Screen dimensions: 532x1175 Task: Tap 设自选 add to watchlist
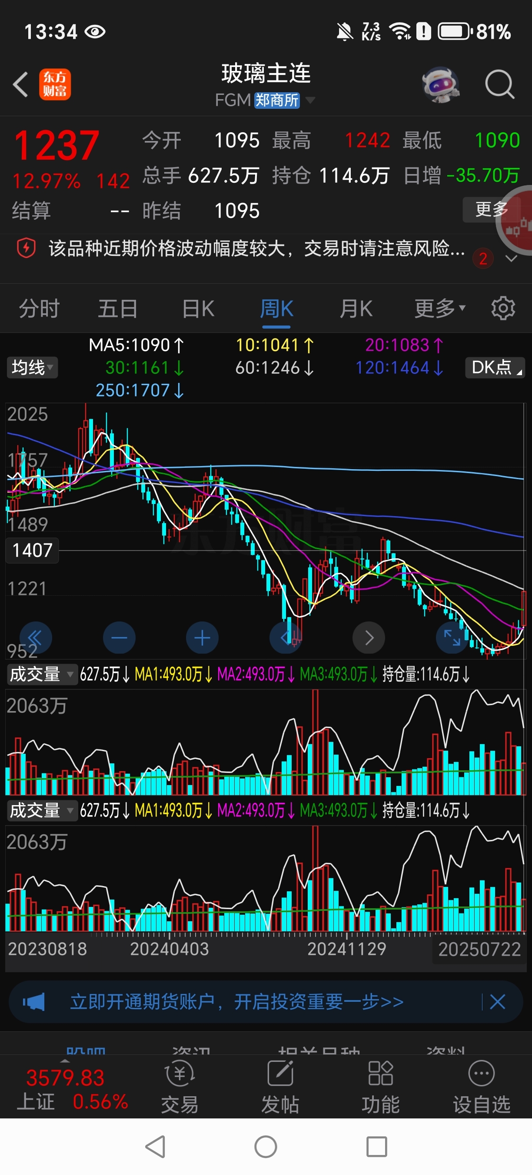point(482,1087)
